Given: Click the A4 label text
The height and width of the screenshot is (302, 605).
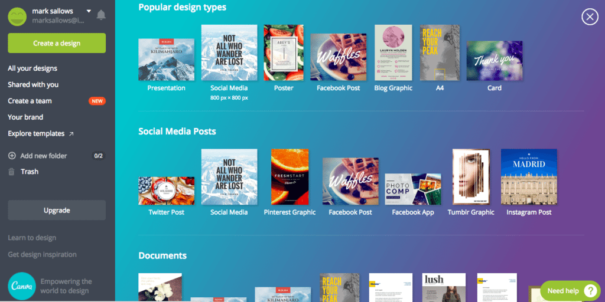Looking at the screenshot, I should pos(440,88).
